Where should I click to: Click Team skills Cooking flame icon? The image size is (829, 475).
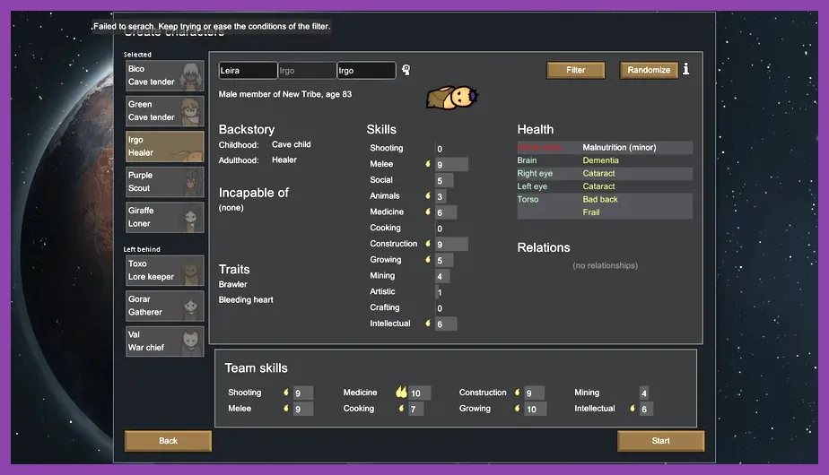click(x=401, y=408)
